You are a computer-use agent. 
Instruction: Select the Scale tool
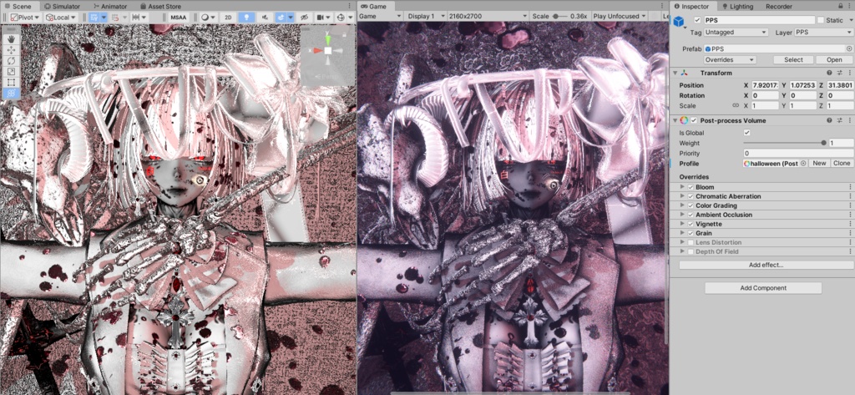click(12, 72)
